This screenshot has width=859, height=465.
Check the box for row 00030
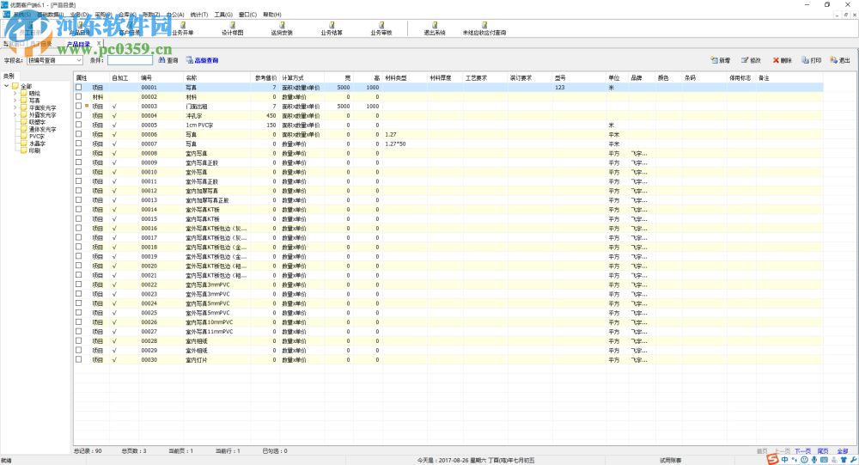pyautogui.click(x=79, y=360)
